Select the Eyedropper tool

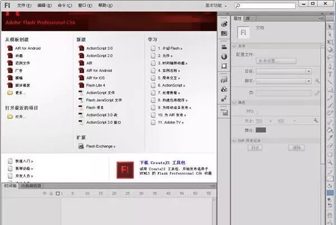pos(330,137)
